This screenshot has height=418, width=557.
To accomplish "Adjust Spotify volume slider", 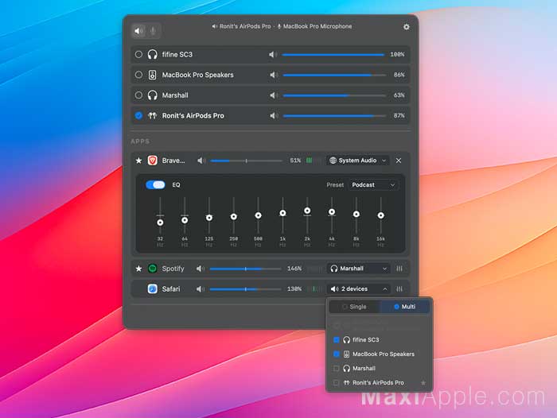I will [245, 269].
